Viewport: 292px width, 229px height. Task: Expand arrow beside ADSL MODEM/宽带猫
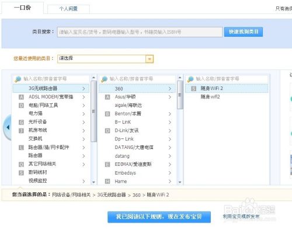tap(84, 97)
